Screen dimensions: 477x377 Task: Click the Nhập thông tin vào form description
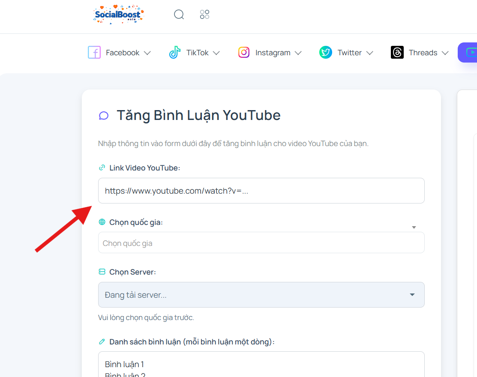point(233,144)
